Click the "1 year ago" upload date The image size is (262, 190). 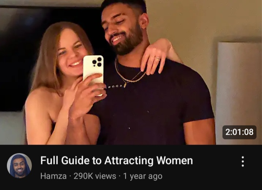pos(143,176)
